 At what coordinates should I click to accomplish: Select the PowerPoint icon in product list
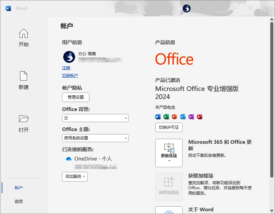pyautogui.click(x=174, y=117)
